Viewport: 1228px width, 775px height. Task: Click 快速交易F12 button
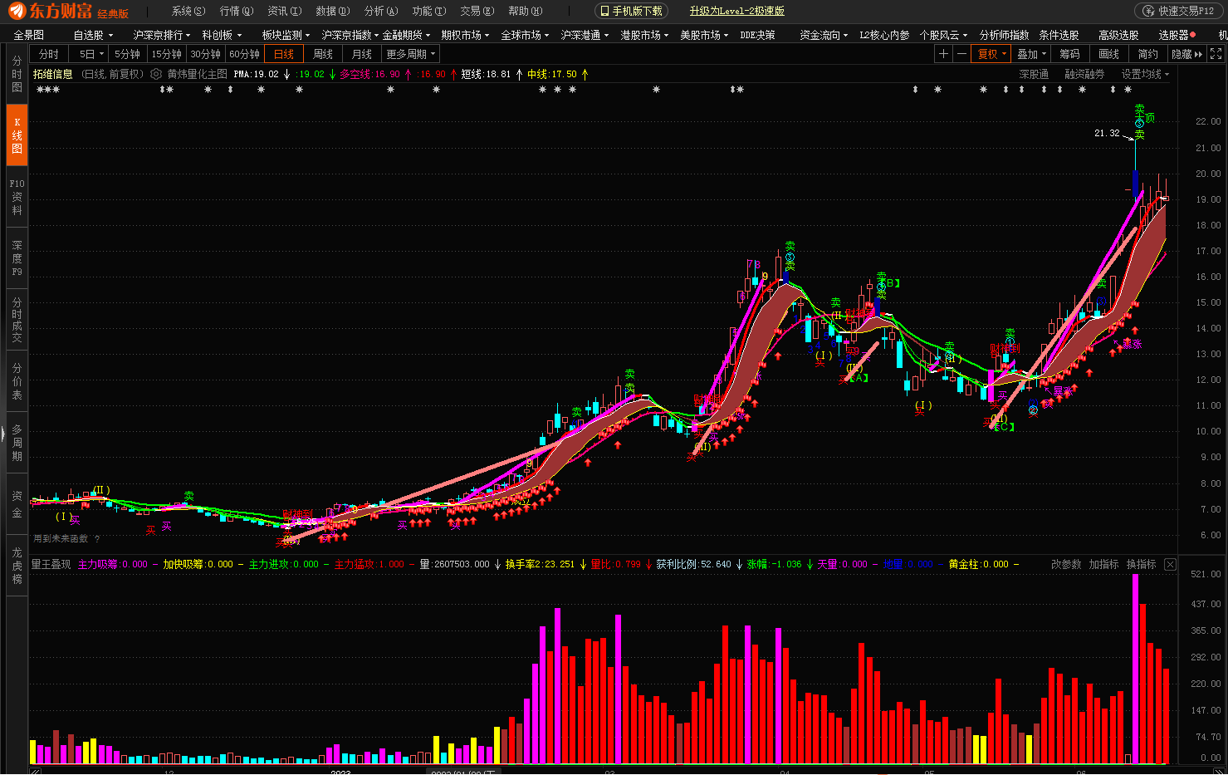[1178, 11]
